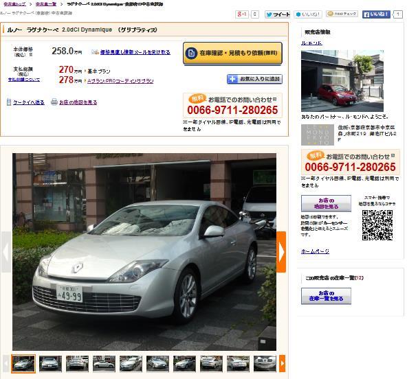Click the dealer storefront photo with red car
Viewport: 407px width, 379px height.
(x=342, y=81)
